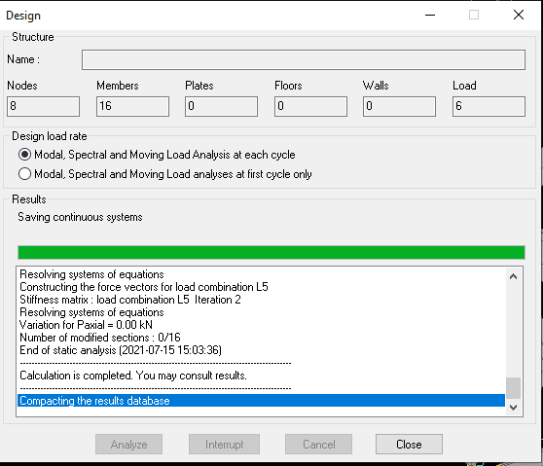This screenshot has width=543, height=466.
Task: Click the Plates count field
Action: 221,106
